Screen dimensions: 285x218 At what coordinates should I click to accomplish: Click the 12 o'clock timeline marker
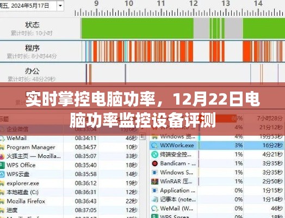click(193, 4)
